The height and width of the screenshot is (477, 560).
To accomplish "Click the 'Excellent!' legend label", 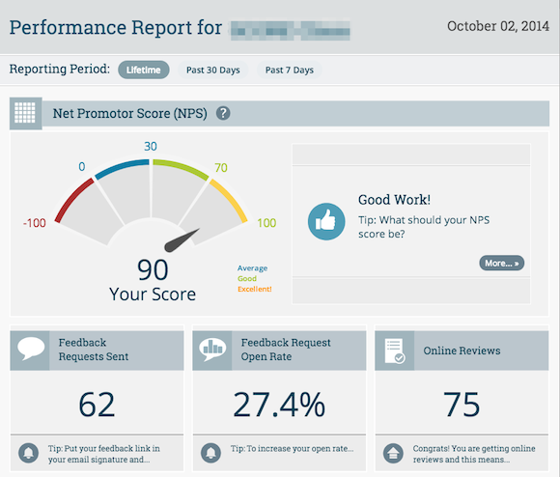I will pos(255,289).
